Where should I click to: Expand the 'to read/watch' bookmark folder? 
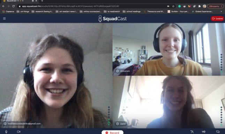[x=112, y=11]
